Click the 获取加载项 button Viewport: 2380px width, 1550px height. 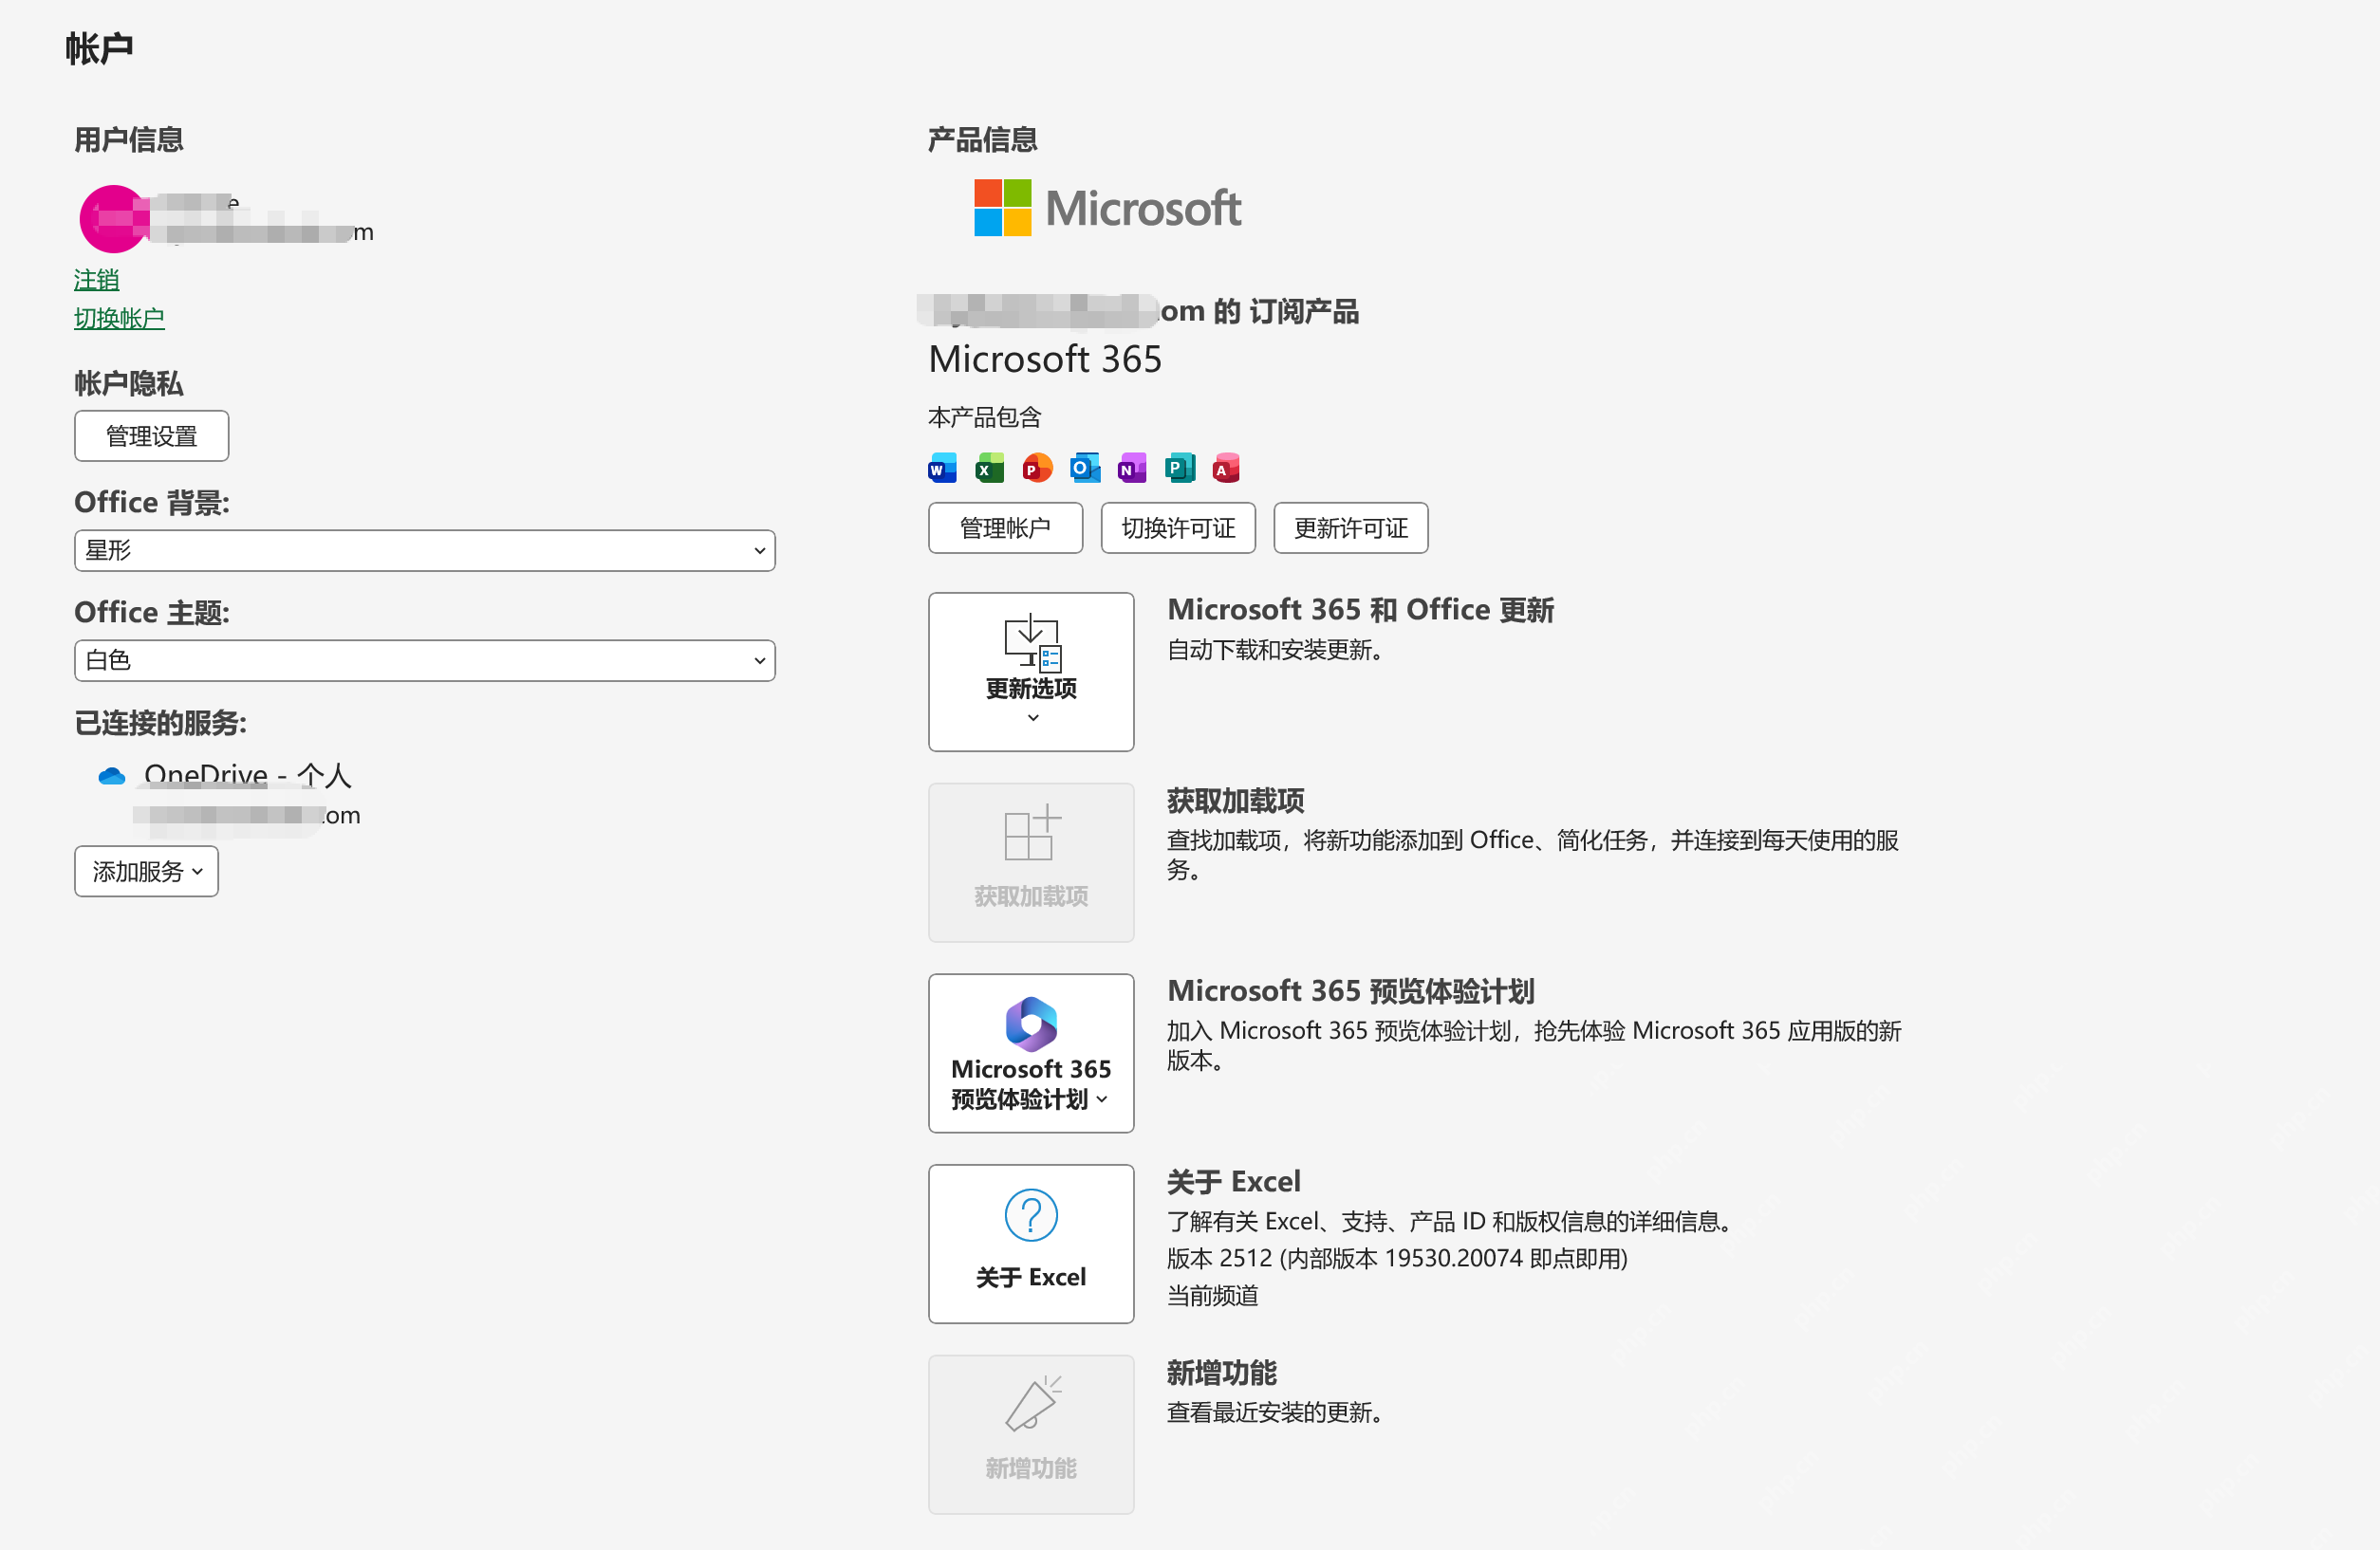[x=1031, y=862]
